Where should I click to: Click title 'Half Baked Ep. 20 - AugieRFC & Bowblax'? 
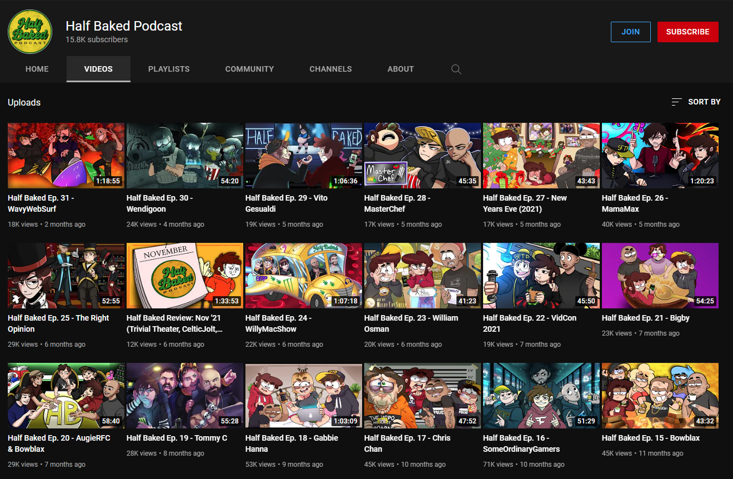pyautogui.click(x=59, y=443)
